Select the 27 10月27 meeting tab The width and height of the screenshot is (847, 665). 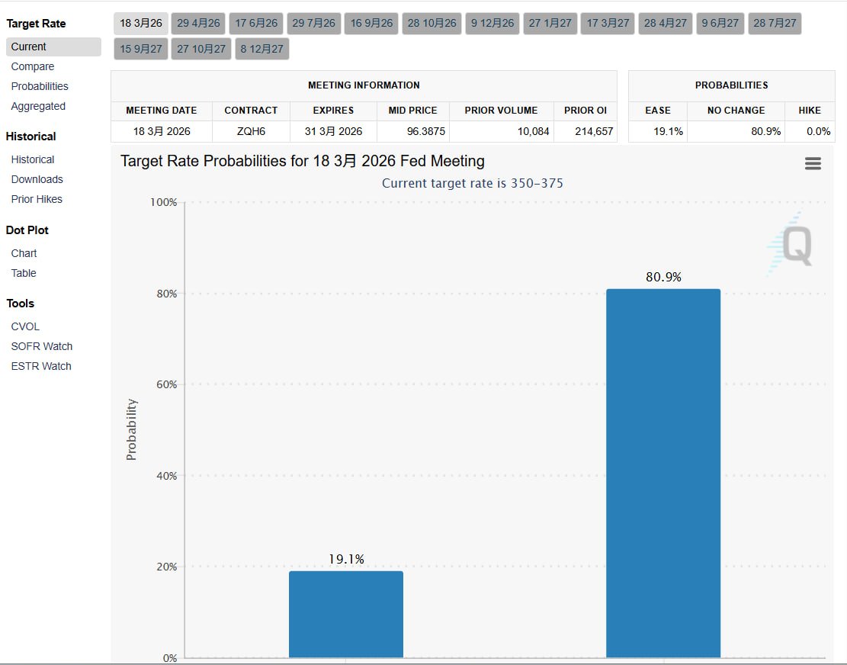pos(201,49)
